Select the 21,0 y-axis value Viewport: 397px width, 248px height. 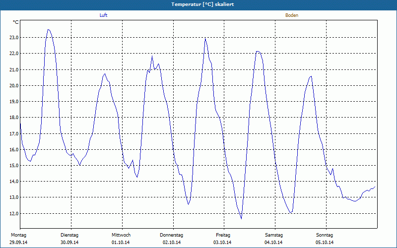click(x=14, y=69)
